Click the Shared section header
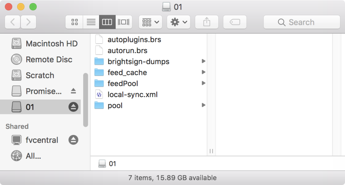This screenshot has width=345, height=185. pyautogui.click(x=17, y=126)
